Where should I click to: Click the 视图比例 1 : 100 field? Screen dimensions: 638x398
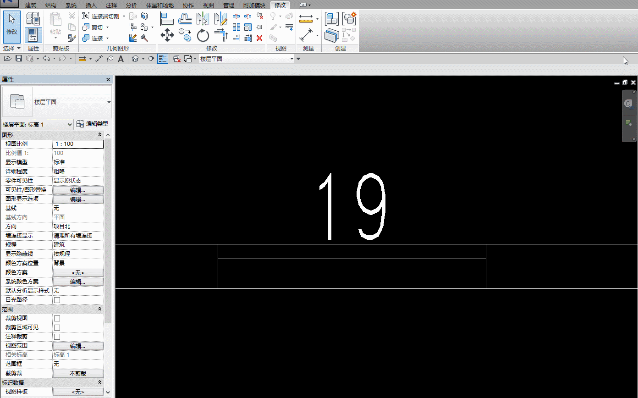click(x=78, y=144)
